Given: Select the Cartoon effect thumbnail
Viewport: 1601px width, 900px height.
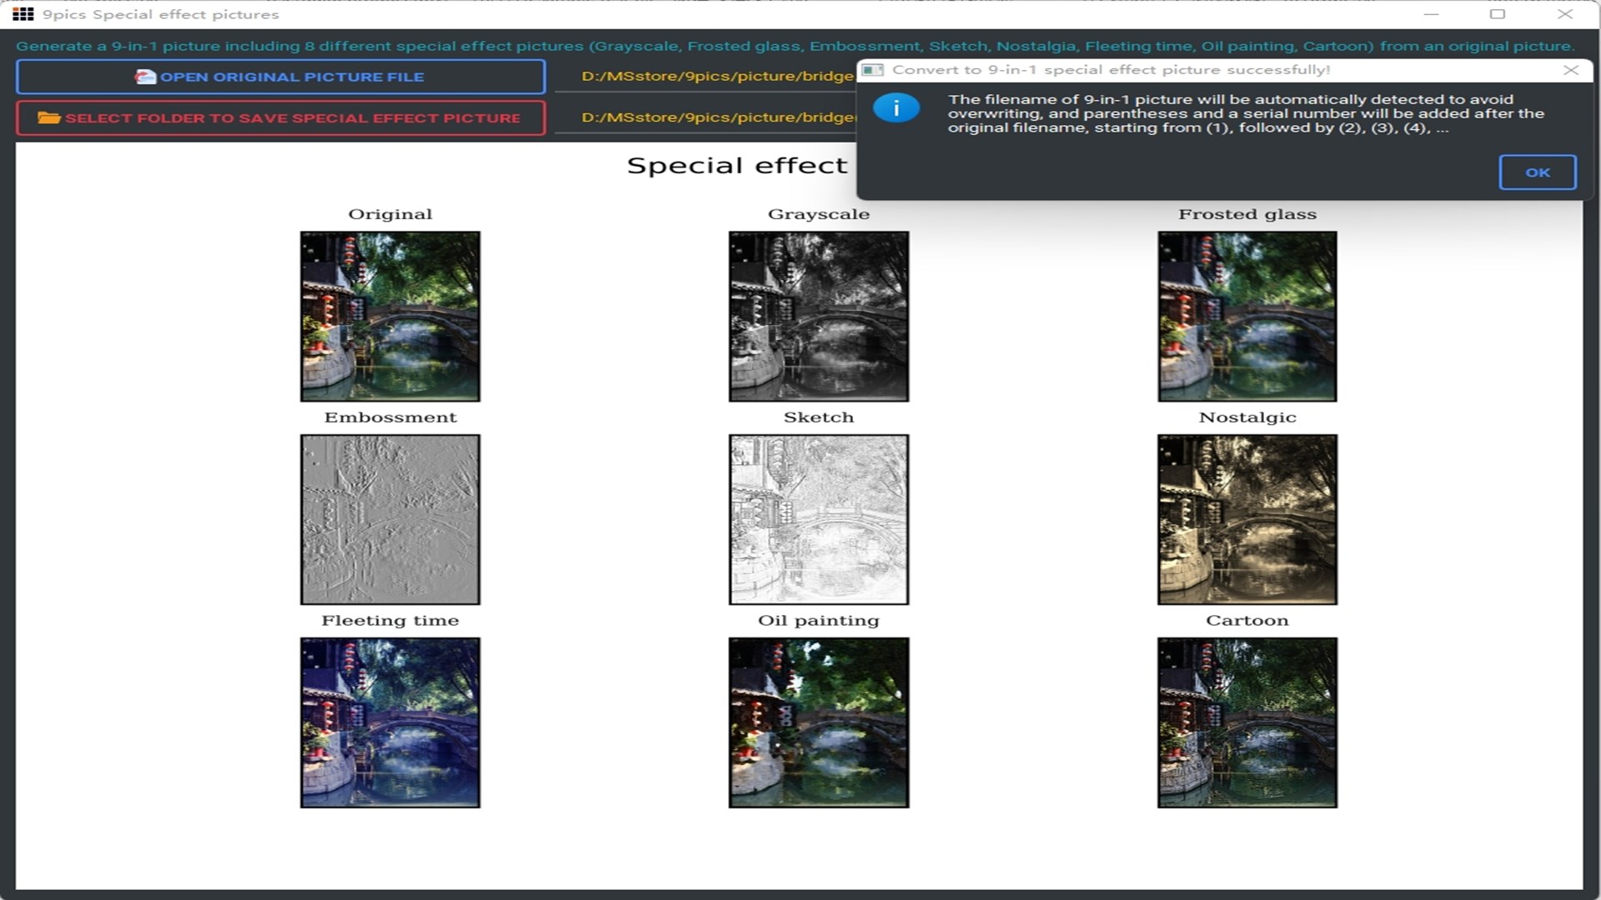Looking at the screenshot, I should (x=1247, y=722).
